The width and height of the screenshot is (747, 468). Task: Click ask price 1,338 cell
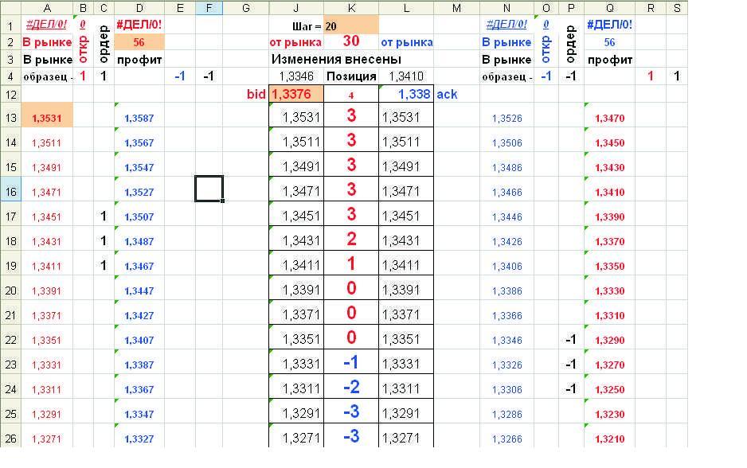(406, 94)
